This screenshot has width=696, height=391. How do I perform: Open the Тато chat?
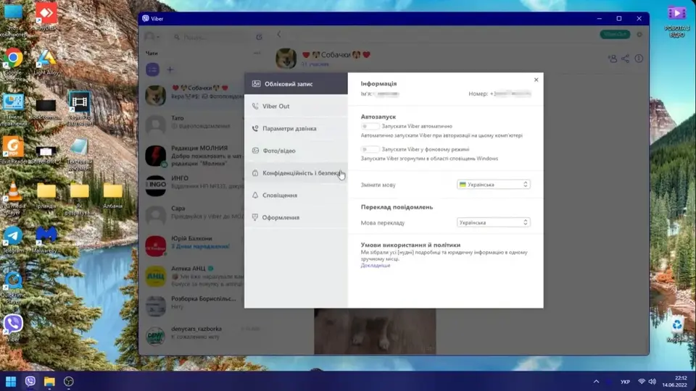tap(194, 125)
